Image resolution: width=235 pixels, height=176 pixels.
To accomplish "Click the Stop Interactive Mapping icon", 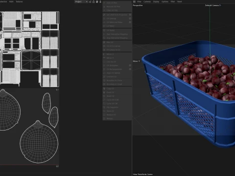I will point(104,38).
